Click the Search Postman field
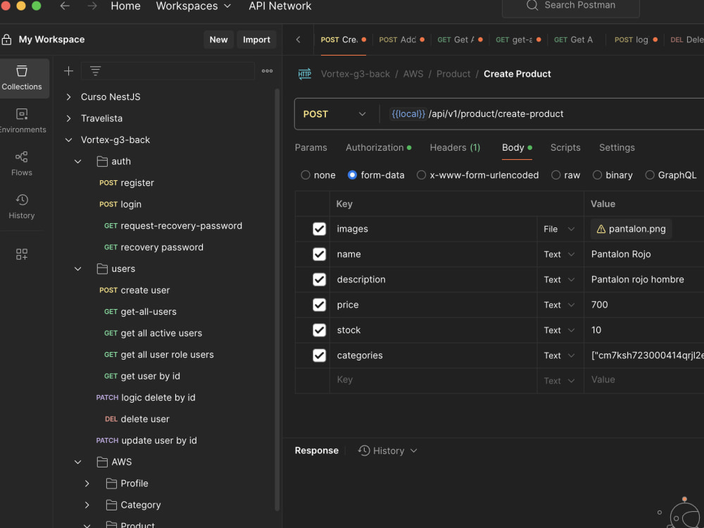Screen dimensions: 704x528 click(570, 6)
